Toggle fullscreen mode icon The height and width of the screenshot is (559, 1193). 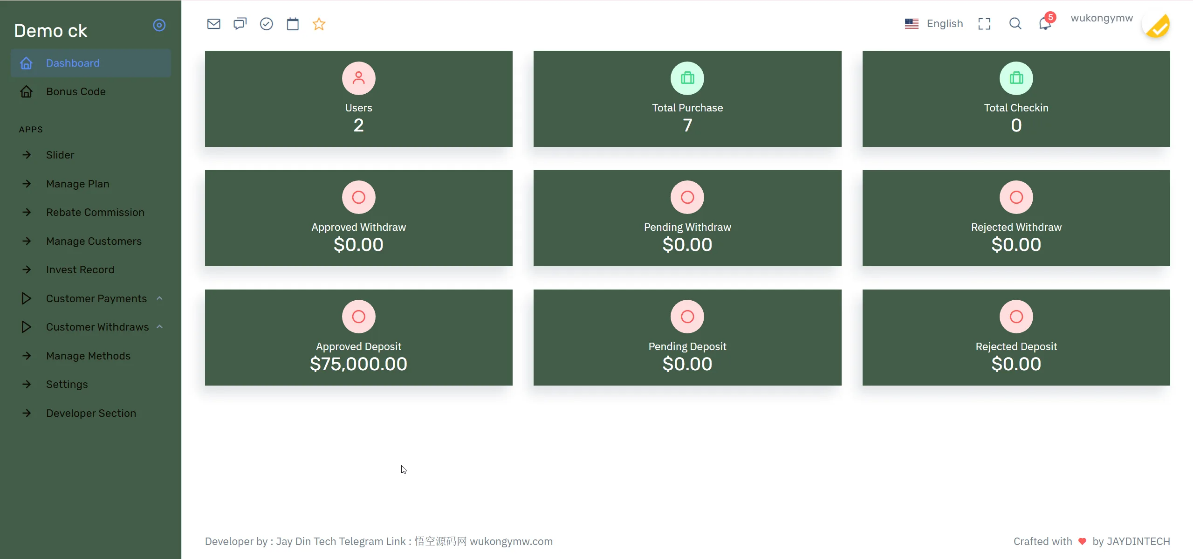click(984, 24)
